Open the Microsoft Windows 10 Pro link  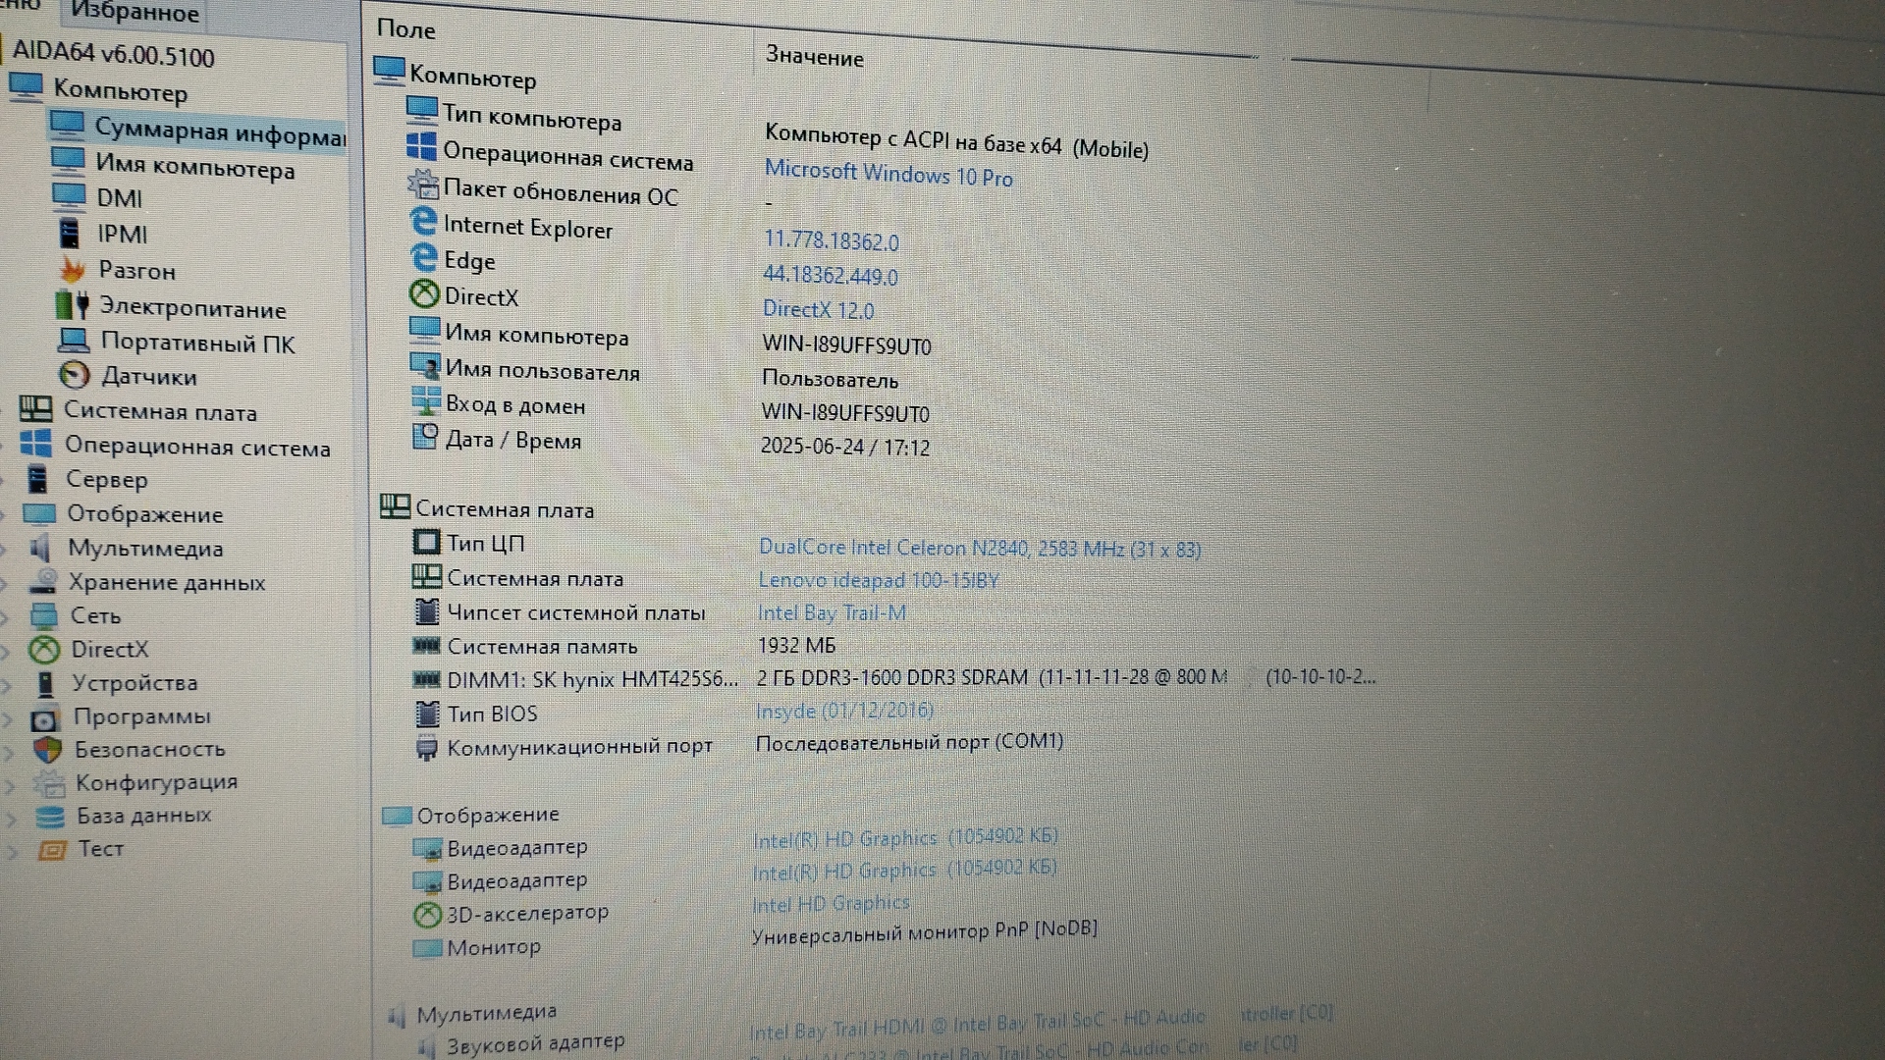(x=888, y=174)
